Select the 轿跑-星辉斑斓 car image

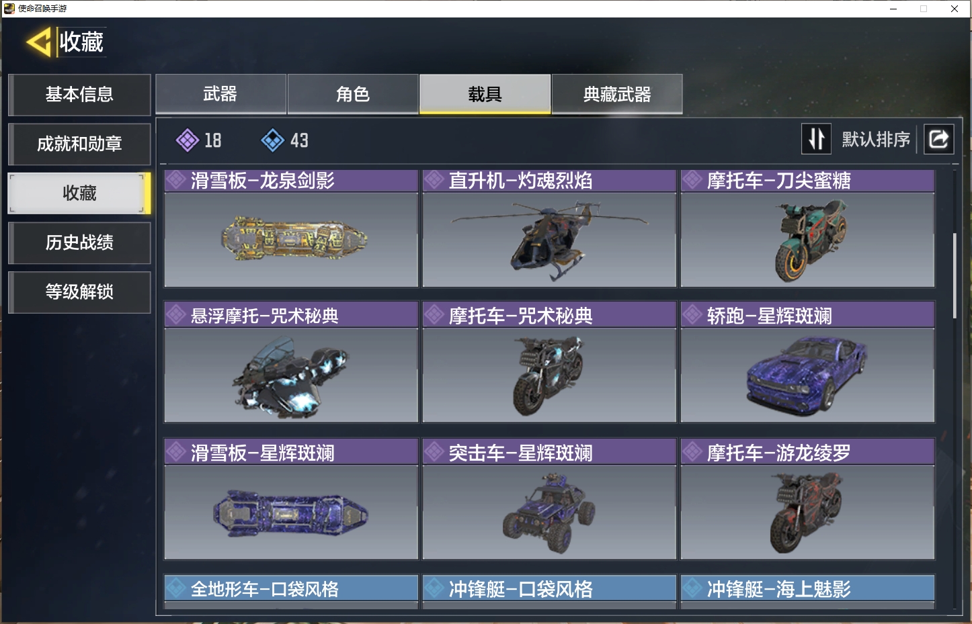(807, 375)
